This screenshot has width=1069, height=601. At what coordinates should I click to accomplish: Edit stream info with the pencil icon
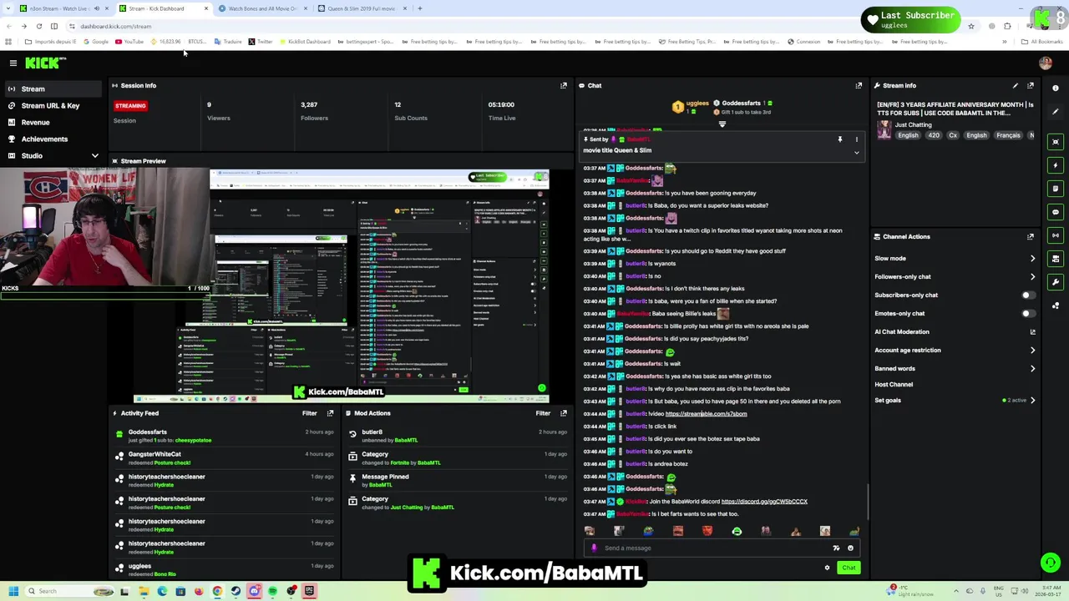coord(1016,85)
